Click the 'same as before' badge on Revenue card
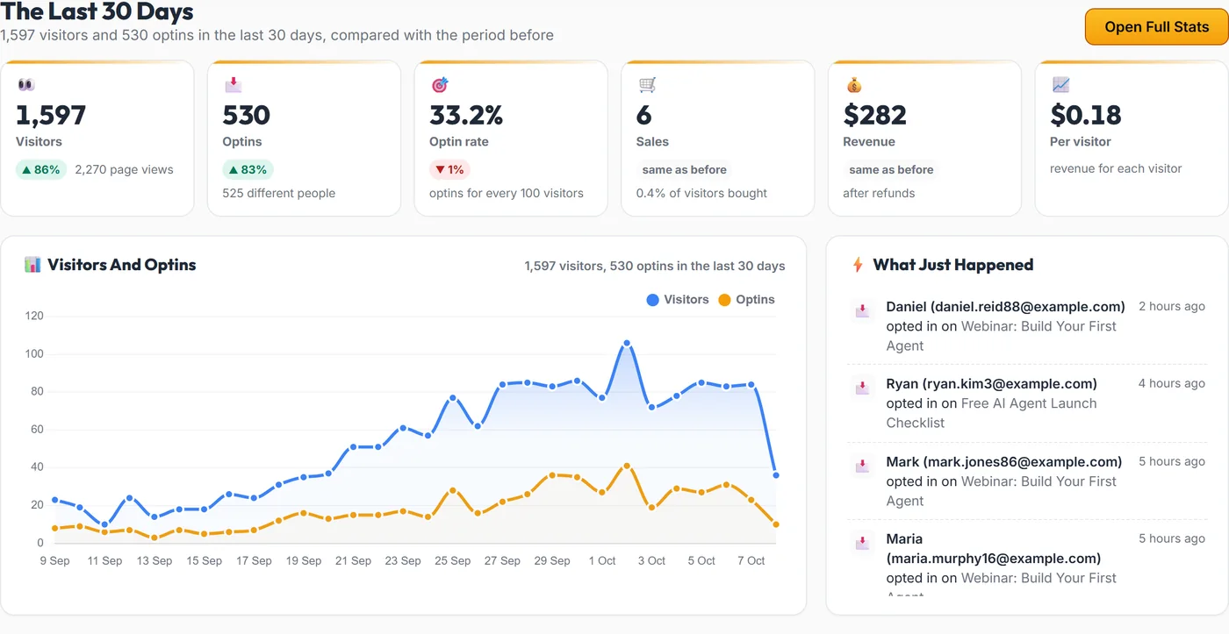Viewport: 1229px width, 634px height. click(x=891, y=169)
